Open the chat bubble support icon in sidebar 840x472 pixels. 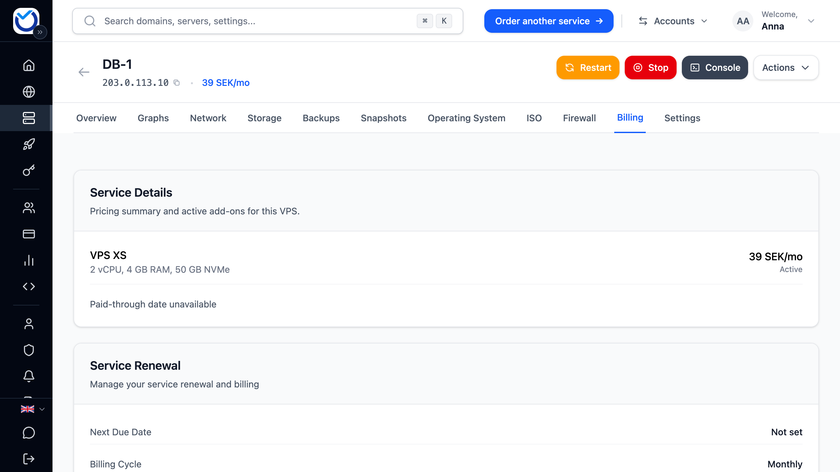point(29,433)
